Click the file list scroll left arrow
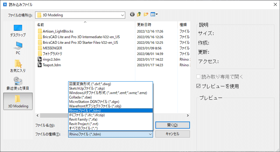Image resolution: width=280 pixels, height=152 pixels. tap(37, 116)
